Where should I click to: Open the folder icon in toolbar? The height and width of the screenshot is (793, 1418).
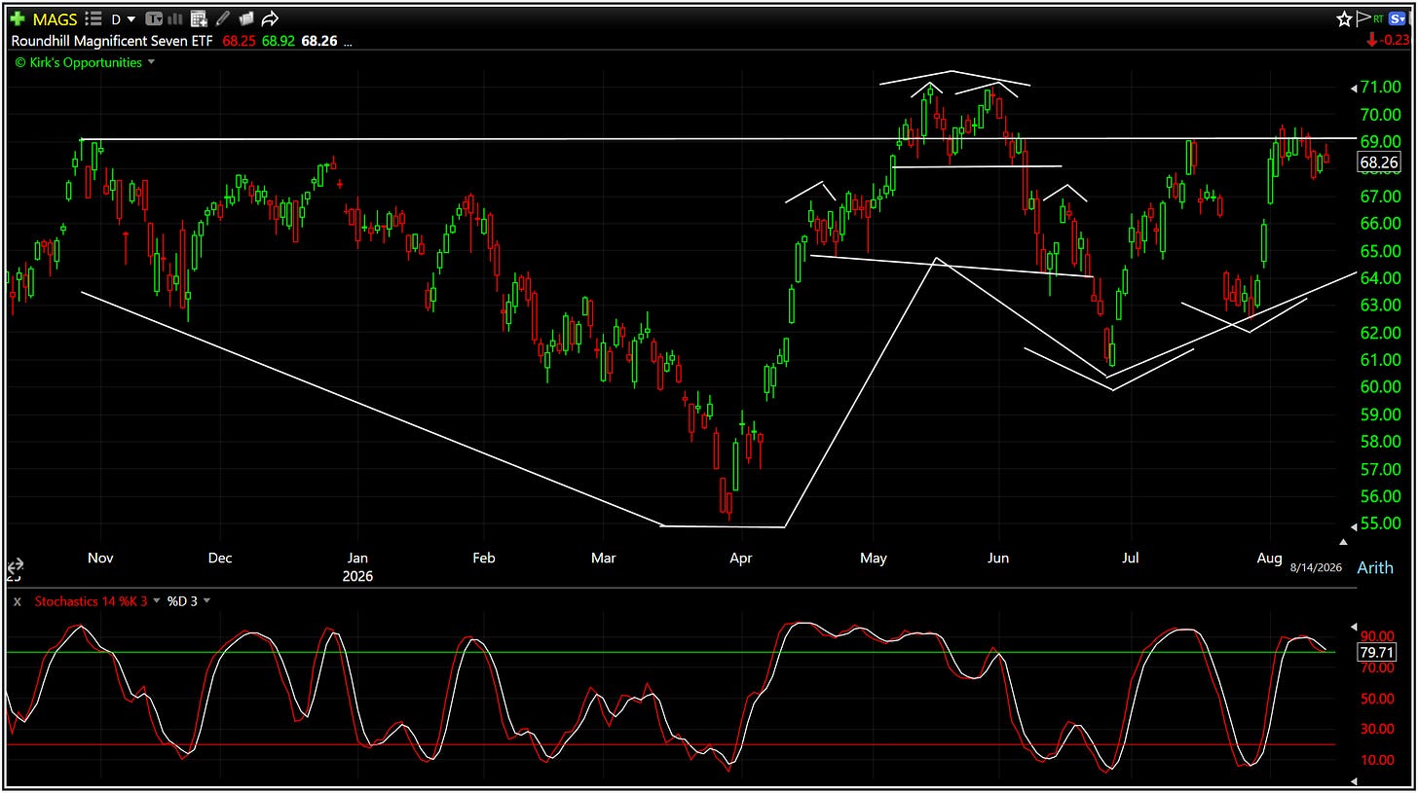[x=246, y=18]
